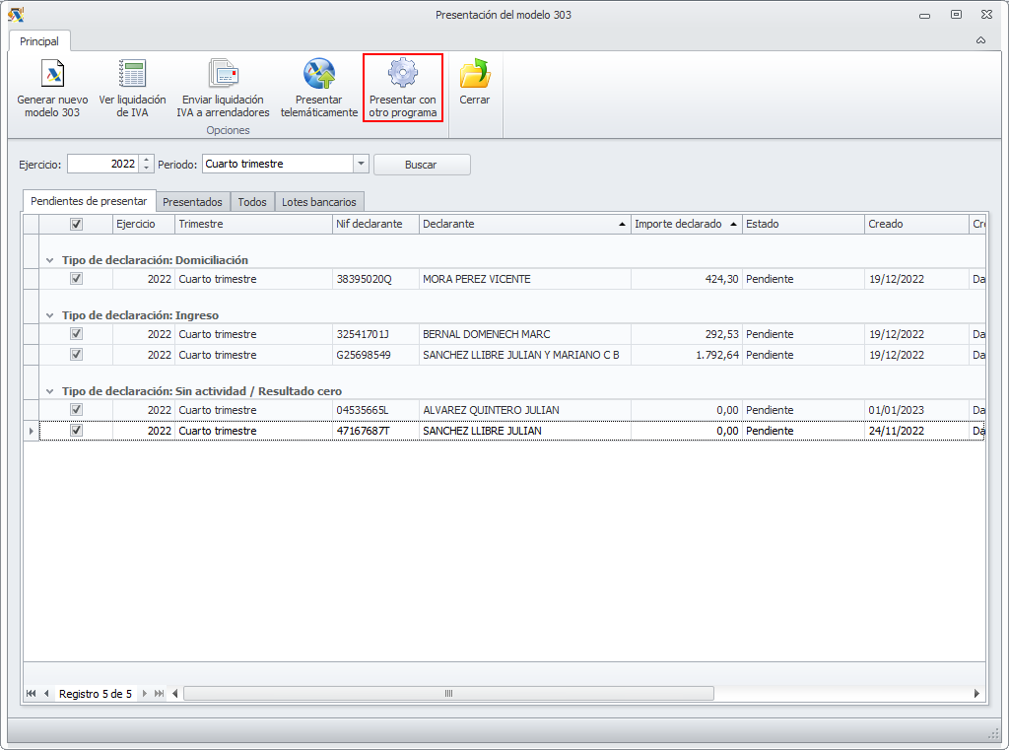1009x750 pixels.
Task: Uncheck the MORA PEREZ VICENTE row checkbox
Action: tap(76, 279)
